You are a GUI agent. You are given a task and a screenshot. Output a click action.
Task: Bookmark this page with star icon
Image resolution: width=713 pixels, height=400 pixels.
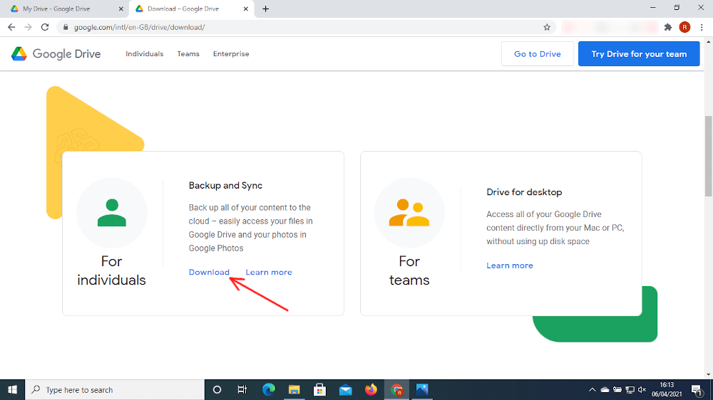point(547,27)
